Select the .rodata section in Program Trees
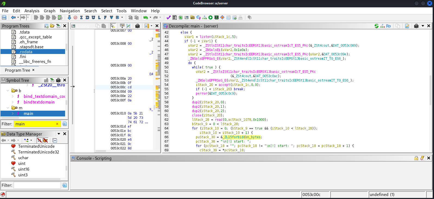The image size is (434, 199). click(26, 52)
